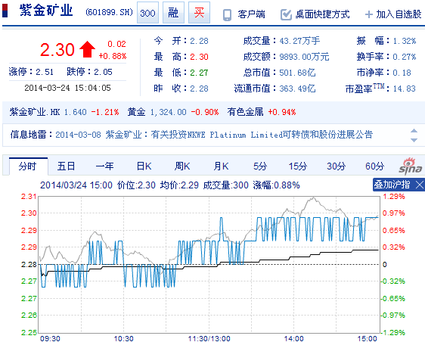Click the 14:00 time marker on chart axis
The image size is (425, 342).
[x=294, y=338]
